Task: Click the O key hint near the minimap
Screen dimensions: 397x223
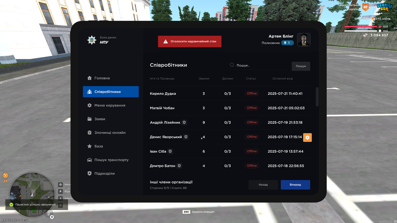Action: coord(60,185)
